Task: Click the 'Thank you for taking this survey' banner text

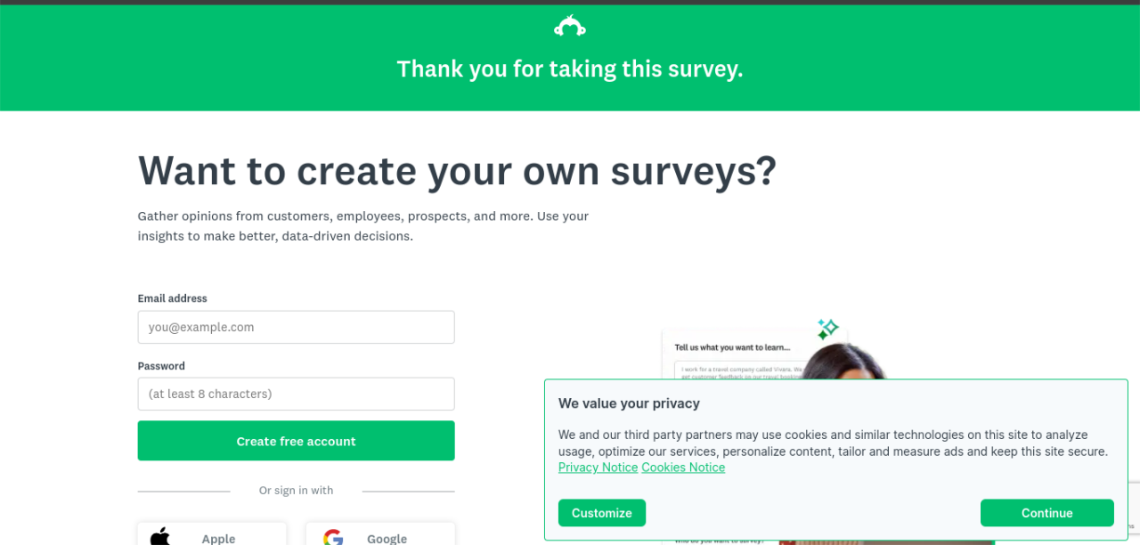Action: [569, 69]
